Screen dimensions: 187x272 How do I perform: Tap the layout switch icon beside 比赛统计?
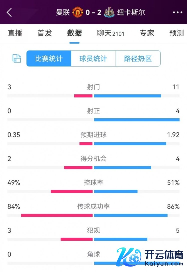(17, 58)
